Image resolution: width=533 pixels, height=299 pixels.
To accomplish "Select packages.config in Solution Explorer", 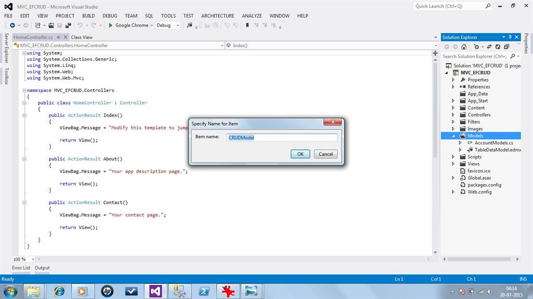I will (x=485, y=185).
